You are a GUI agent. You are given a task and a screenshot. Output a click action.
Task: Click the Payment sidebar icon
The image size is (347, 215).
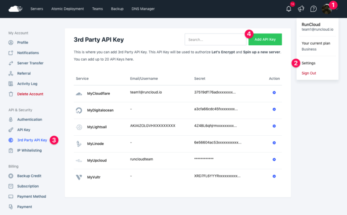click(11, 207)
